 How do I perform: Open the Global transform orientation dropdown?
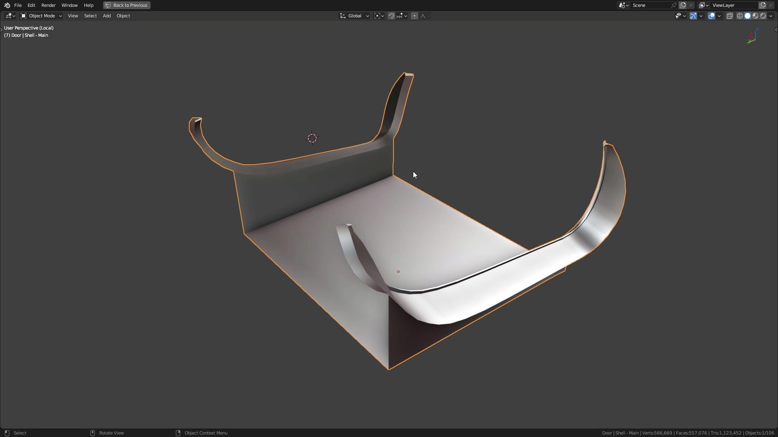coord(355,16)
